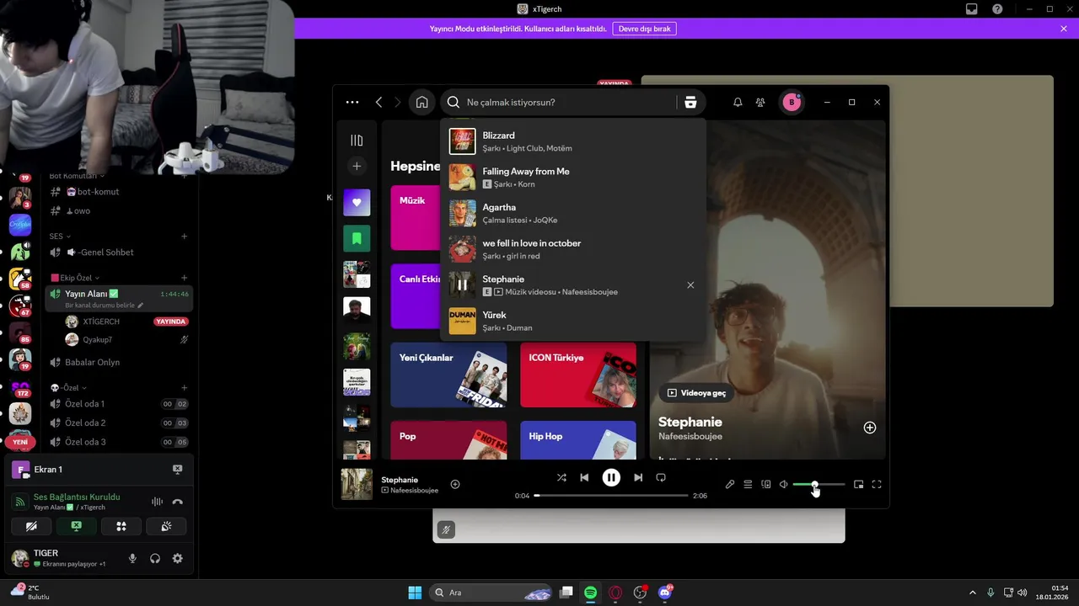Image resolution: width=1079 pixels, height=606 pixels.
Task: Set channel status Bir kanal durumu belirle
Action: tap(104, 306)
